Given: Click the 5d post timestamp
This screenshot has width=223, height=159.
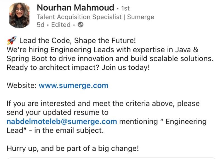Looking at the screenshot, I should click(40, 25).
